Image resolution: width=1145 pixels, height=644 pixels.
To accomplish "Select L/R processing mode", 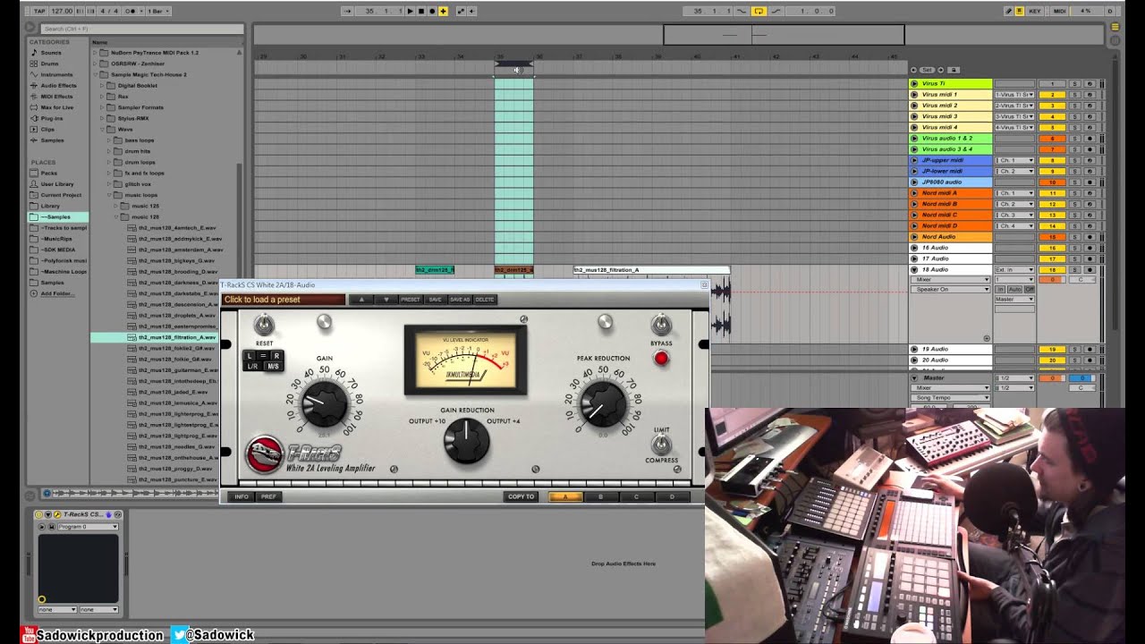I will tap(252, 366).
